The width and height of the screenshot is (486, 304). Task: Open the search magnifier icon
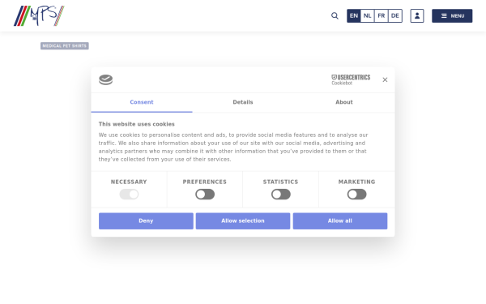(x=335, y=16)
